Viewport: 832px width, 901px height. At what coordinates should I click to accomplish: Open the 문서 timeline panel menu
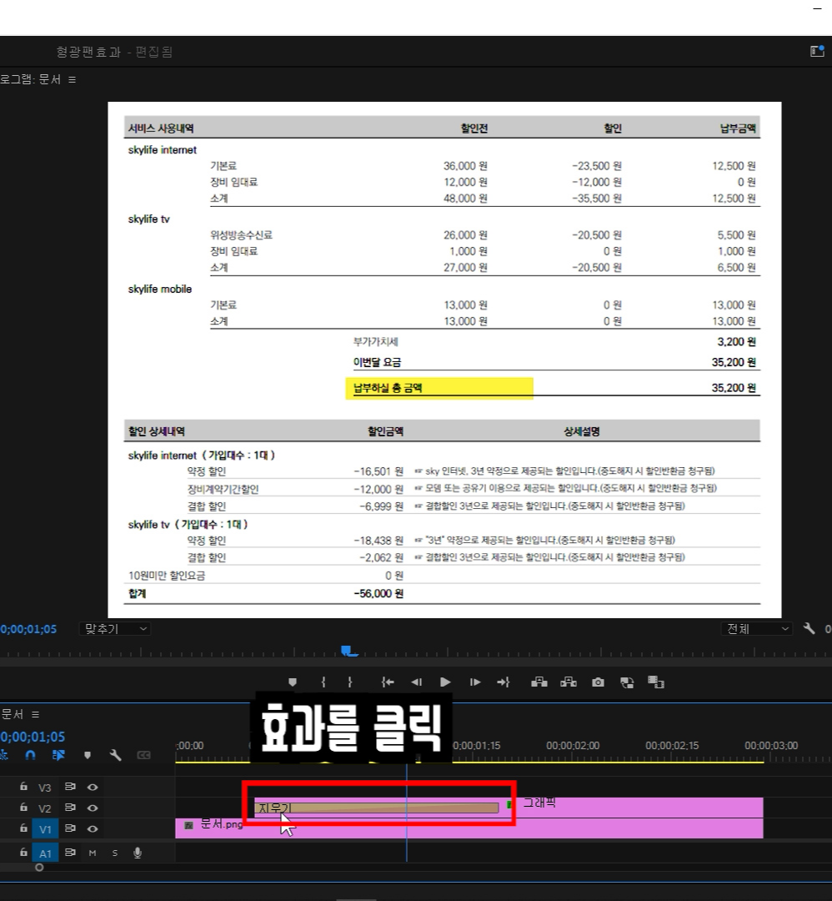pos(36,714)
